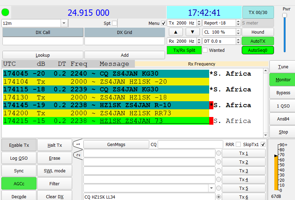Click the 1 QSO button
Image resolution: width=295 pixels, height=200 pixels.
283,106
